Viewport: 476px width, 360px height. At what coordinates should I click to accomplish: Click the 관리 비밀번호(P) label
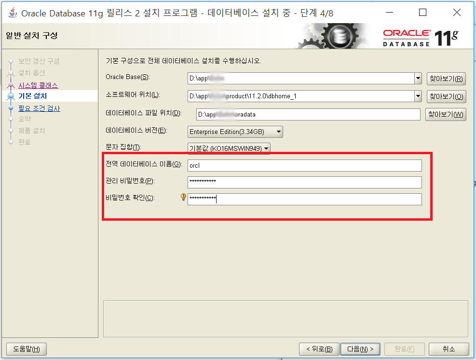pyautogui.click(x=130, y=181)
